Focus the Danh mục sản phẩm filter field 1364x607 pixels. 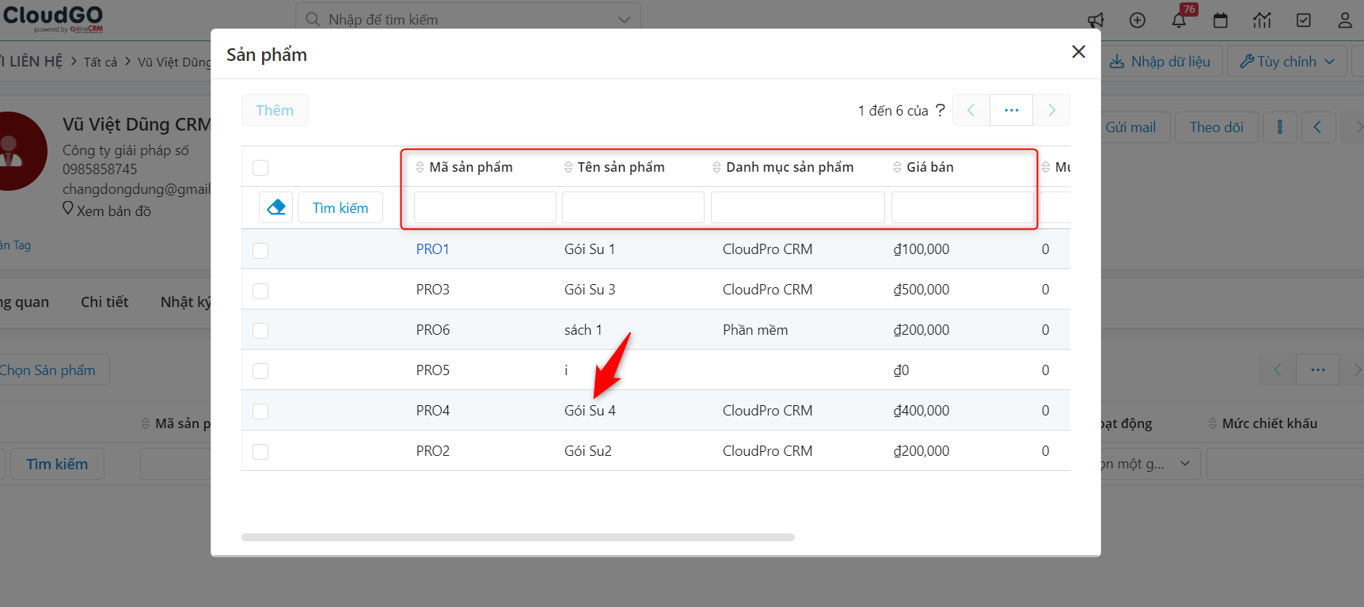[x=798, y=207]
